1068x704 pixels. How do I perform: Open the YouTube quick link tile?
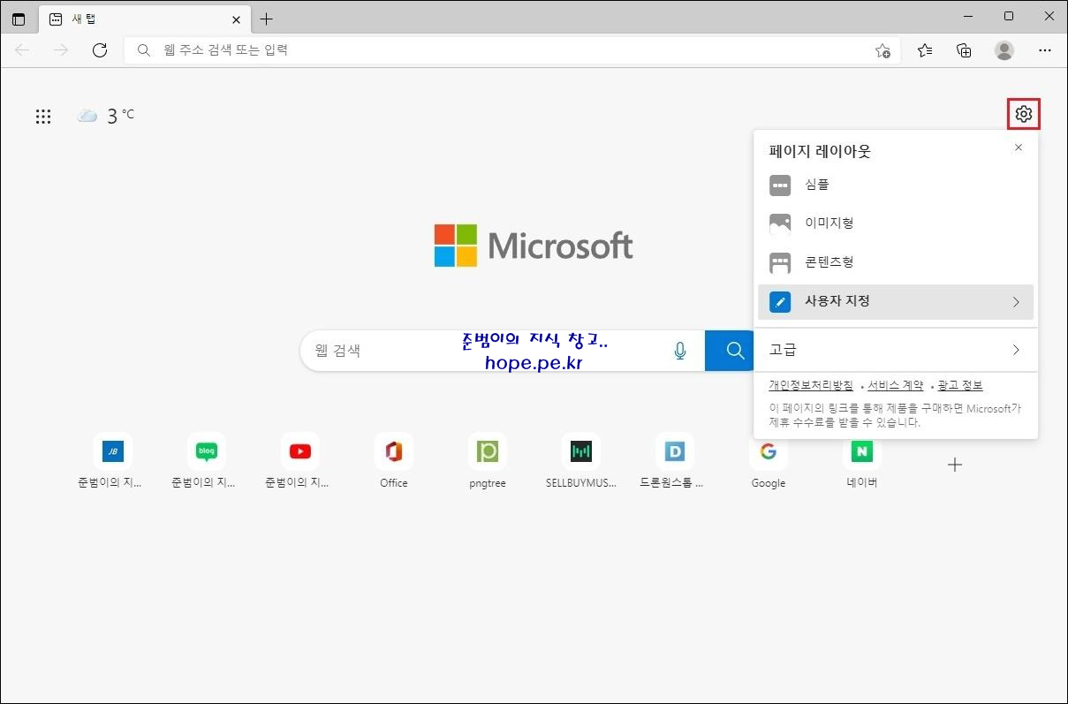tap(299, 452)
